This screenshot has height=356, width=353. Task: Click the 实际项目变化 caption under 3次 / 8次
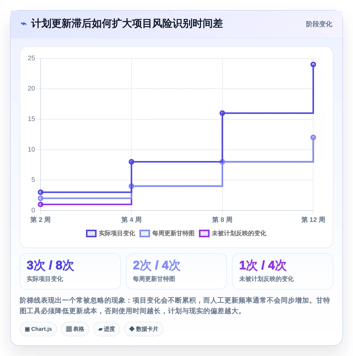coord(45,279)
